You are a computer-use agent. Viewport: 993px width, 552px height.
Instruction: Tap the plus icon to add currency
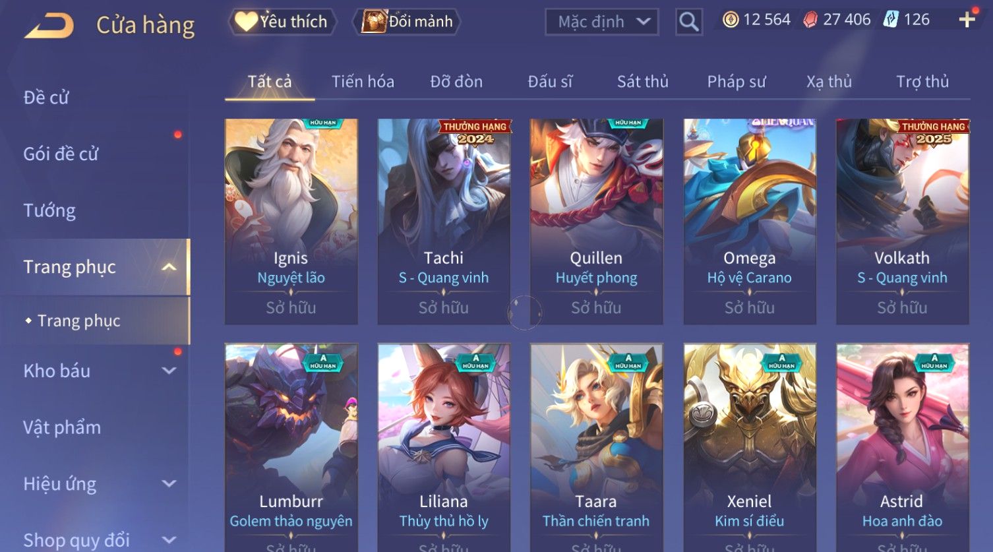[x=967, y=20]
